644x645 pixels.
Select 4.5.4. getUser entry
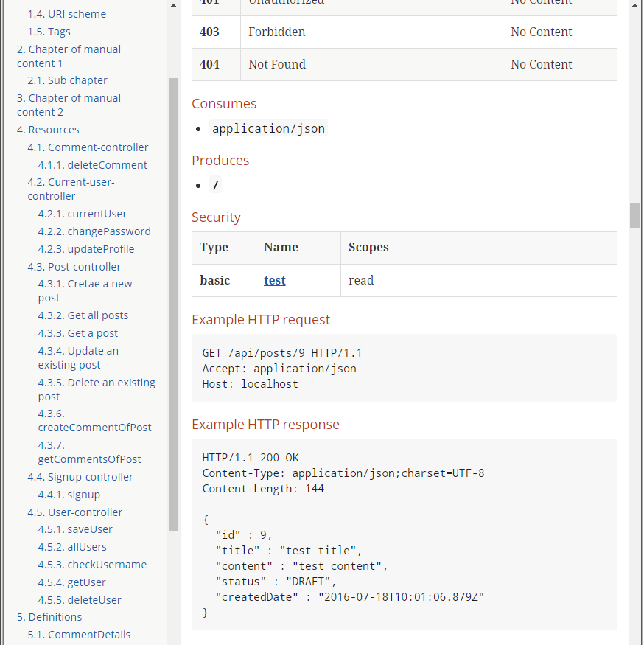point(72,582)
